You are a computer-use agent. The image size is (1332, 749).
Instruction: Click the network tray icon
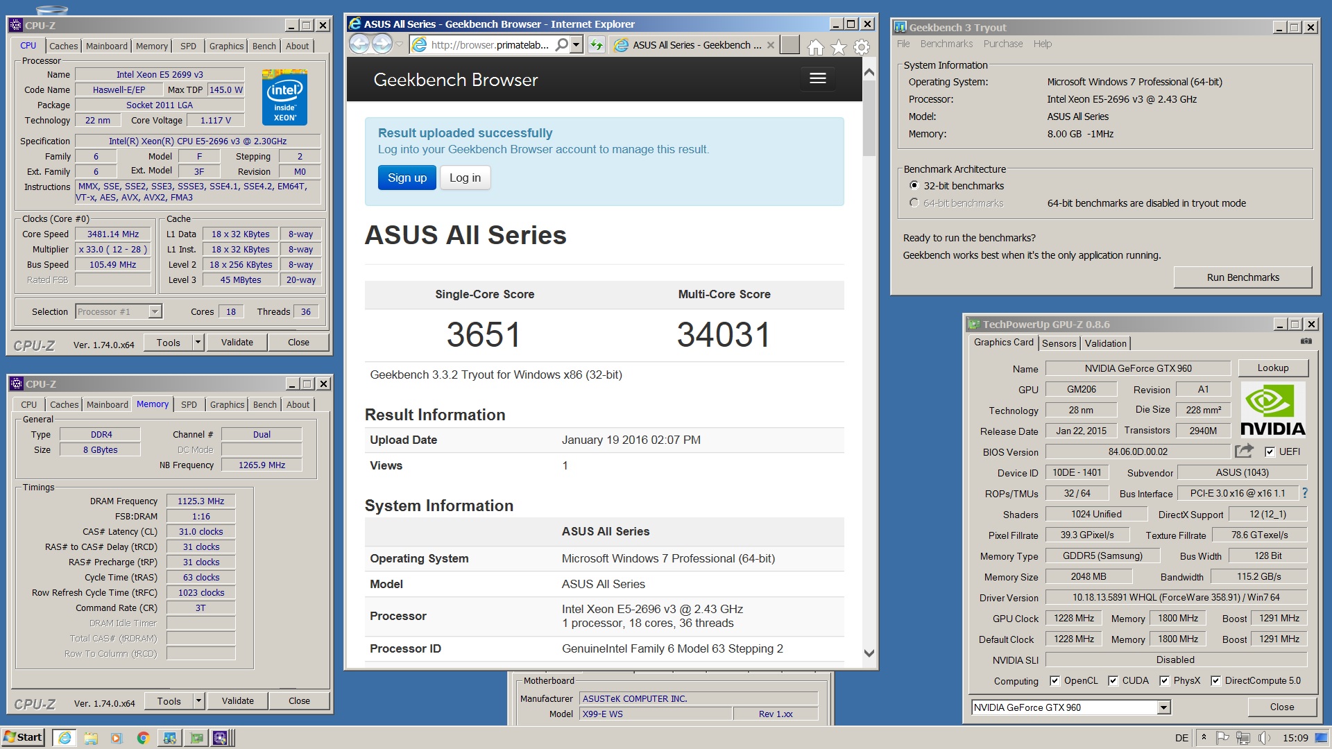tap(1243, 738)
